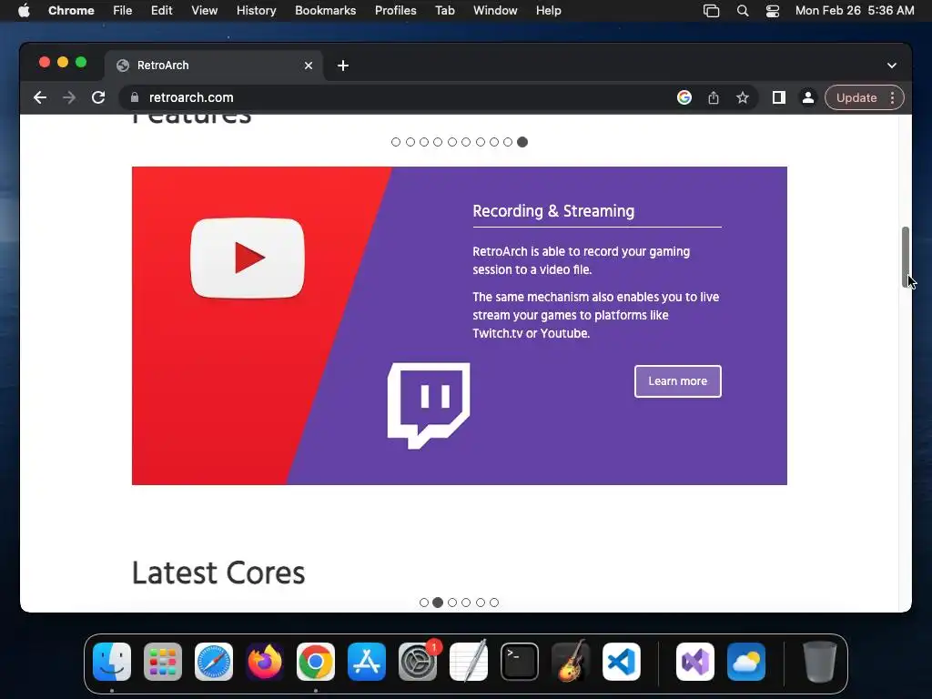The image size is (932, 699).
Task: Open Chrome side panel
Action: (x=779, y=97)
